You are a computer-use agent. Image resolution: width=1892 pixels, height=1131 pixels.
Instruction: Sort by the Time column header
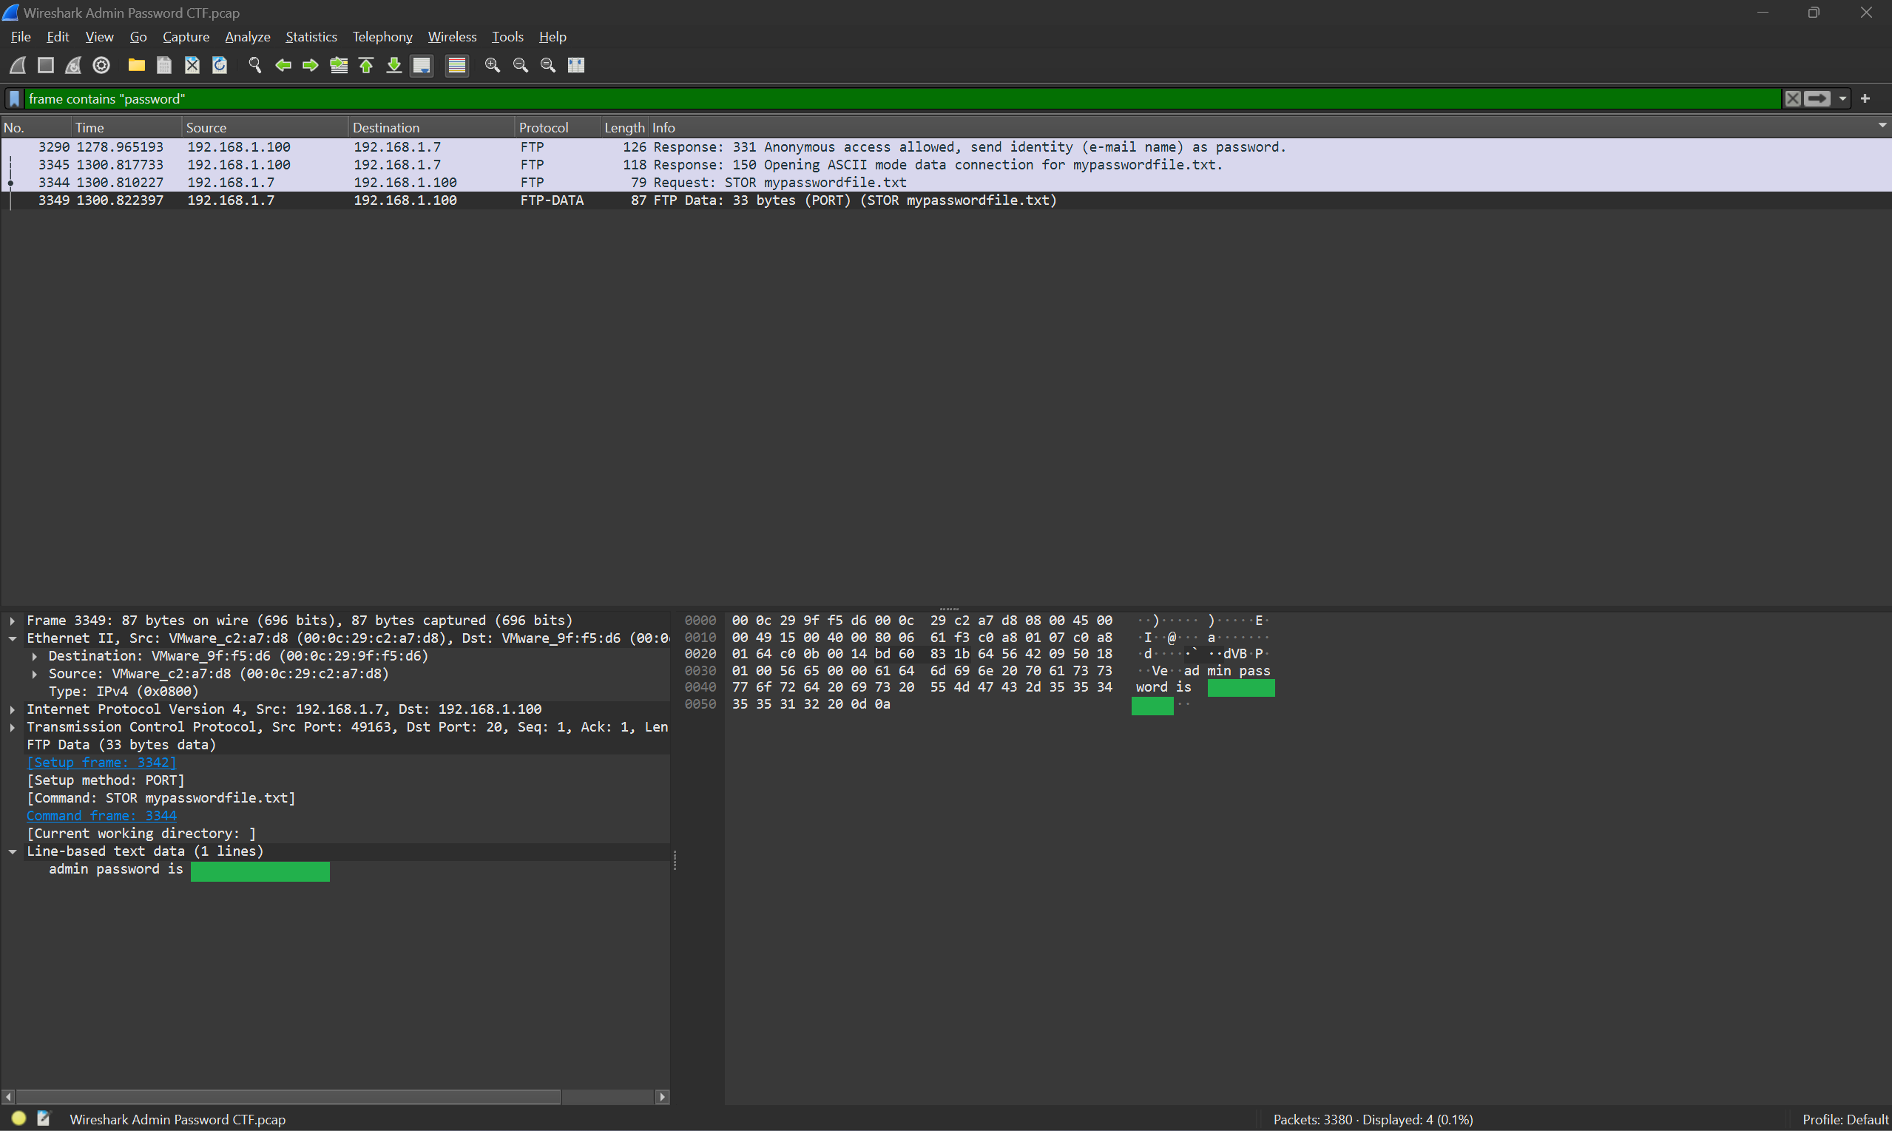pyautogui.click(x=127, y=127)
